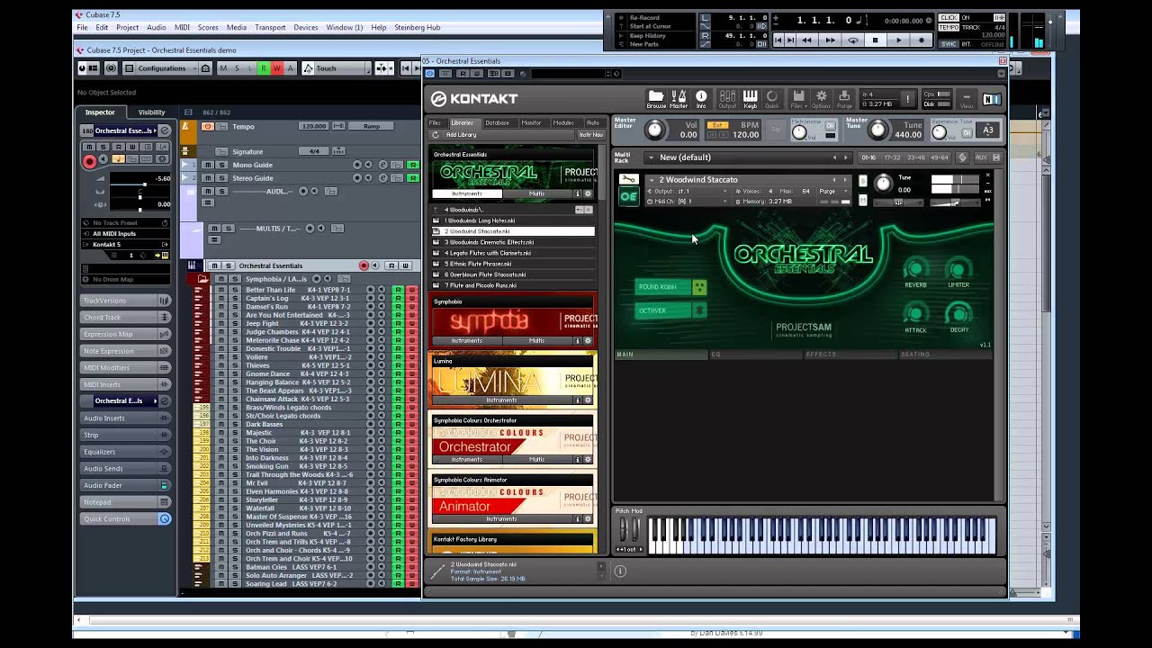
Task: Click the Add Library refresh icon
Action: coord(436,135)
